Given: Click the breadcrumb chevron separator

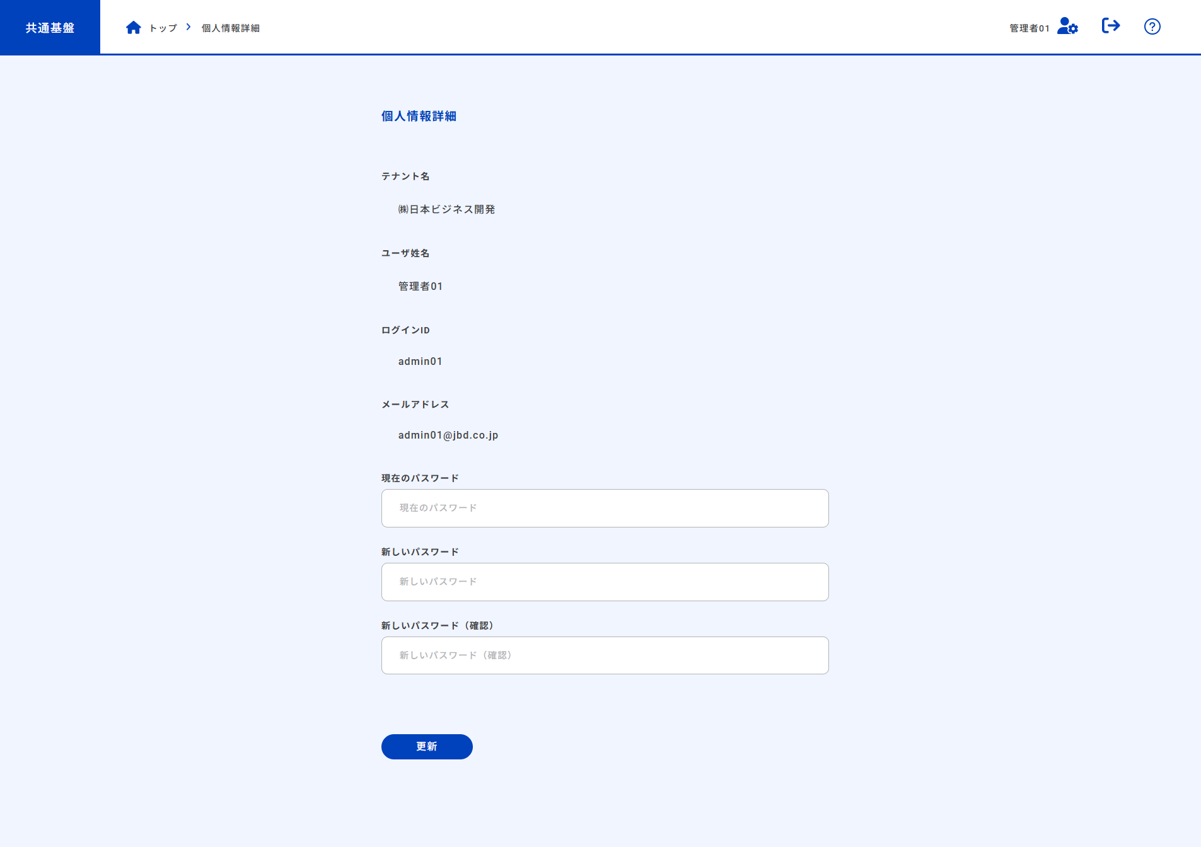Looking at the screenshot, I should (x=187, y=27).
